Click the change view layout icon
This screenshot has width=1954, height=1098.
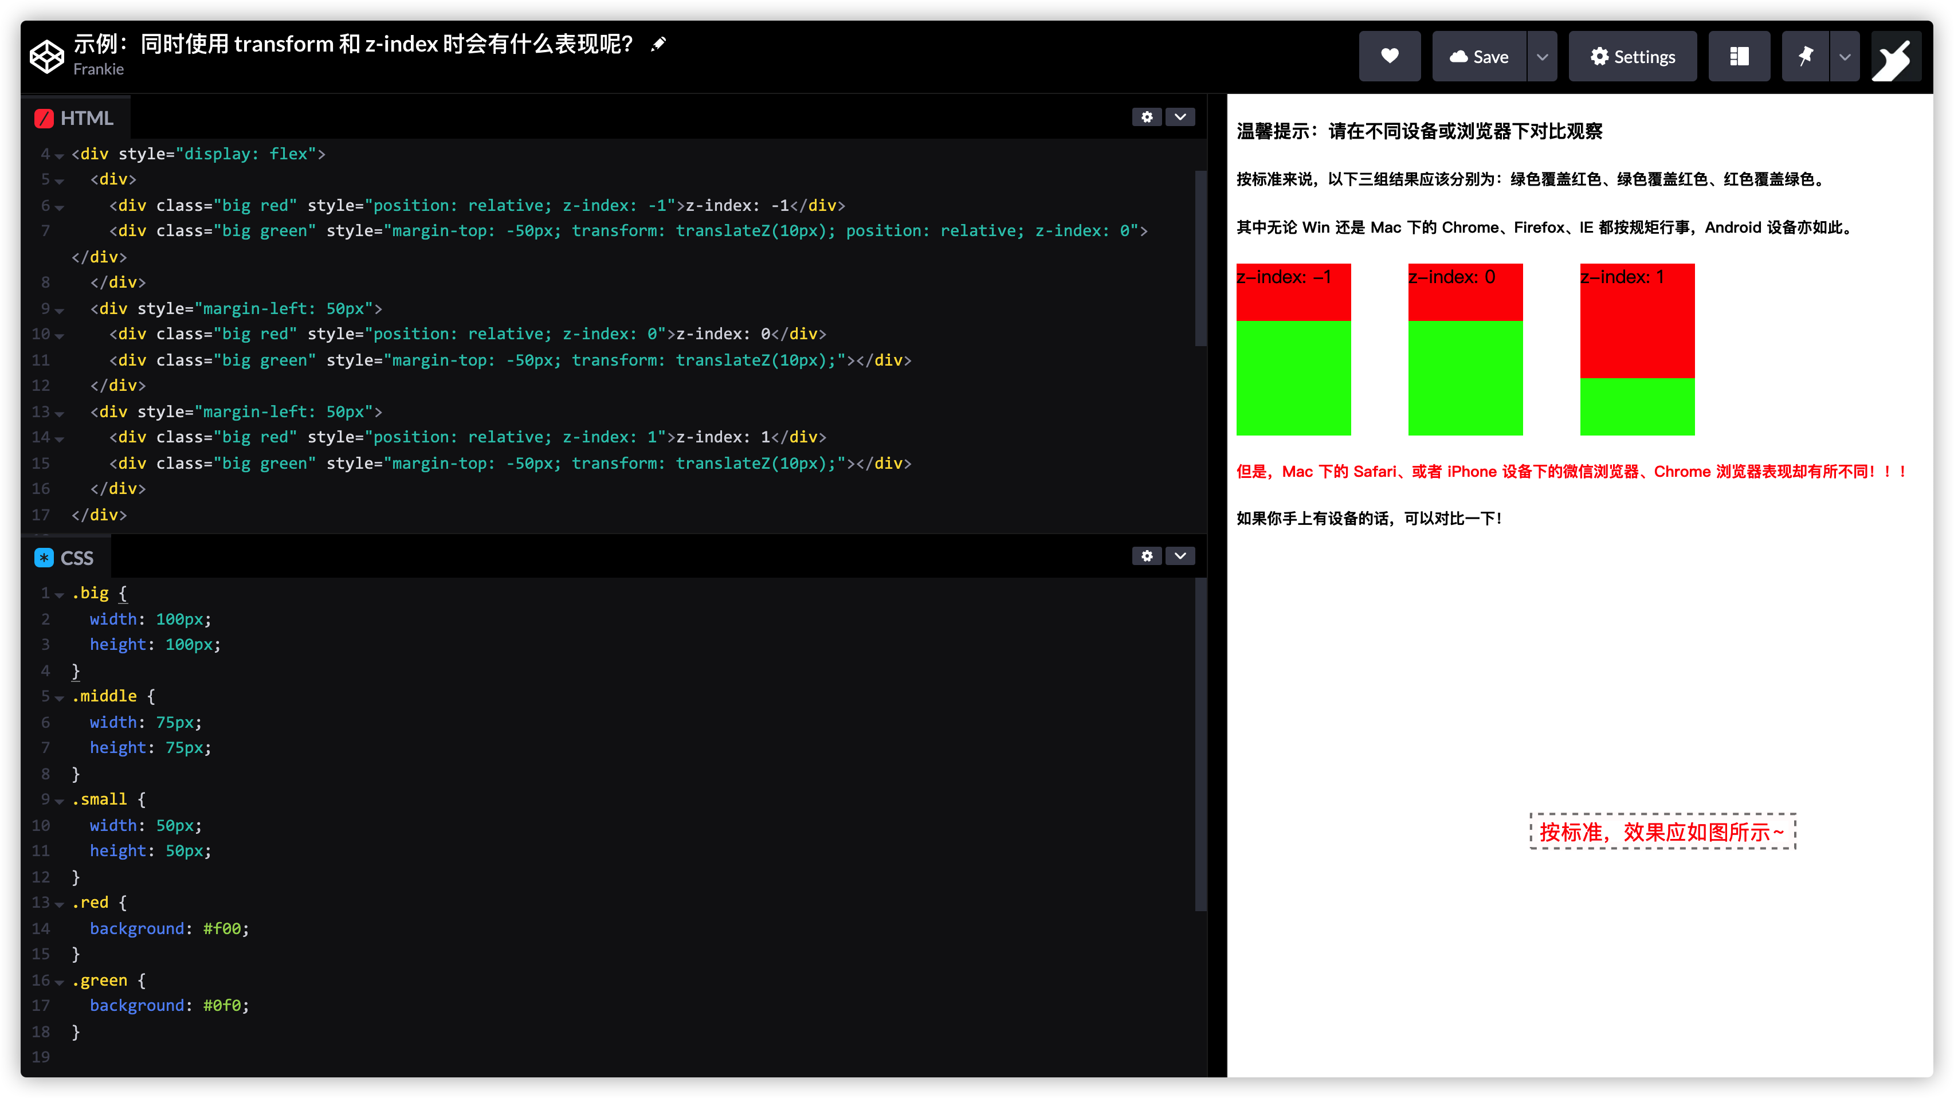(1739, 56)
